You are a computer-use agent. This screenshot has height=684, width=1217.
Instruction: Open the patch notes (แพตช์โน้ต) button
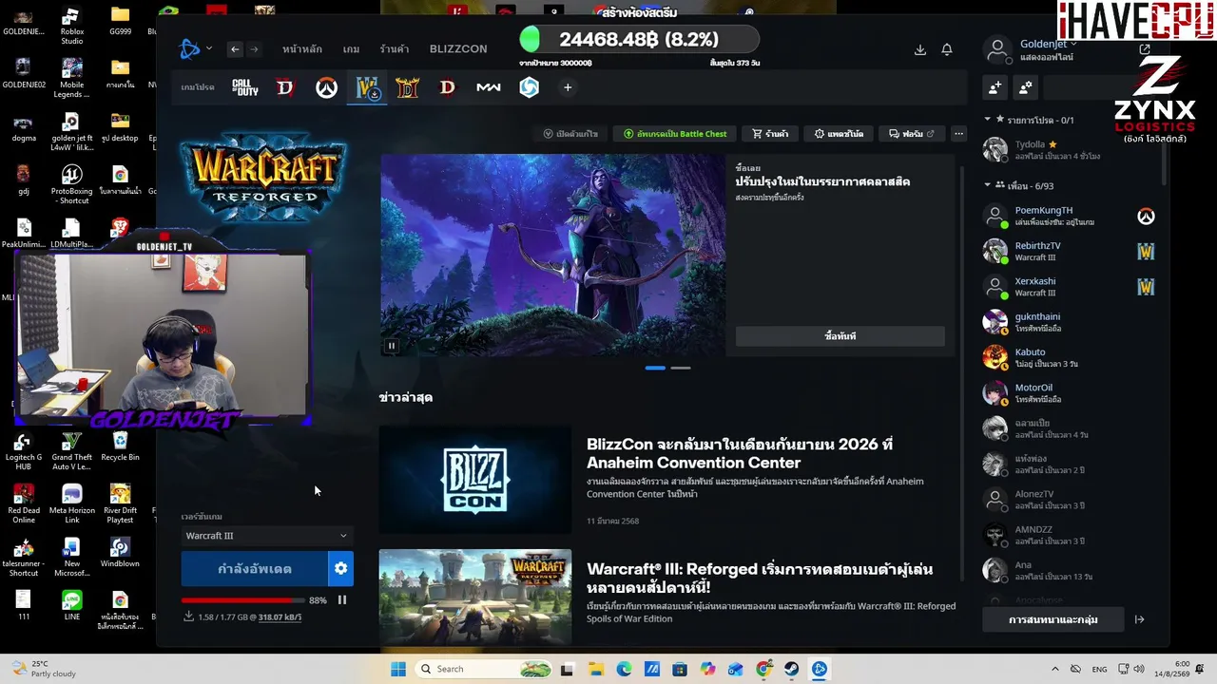[839, 134]
